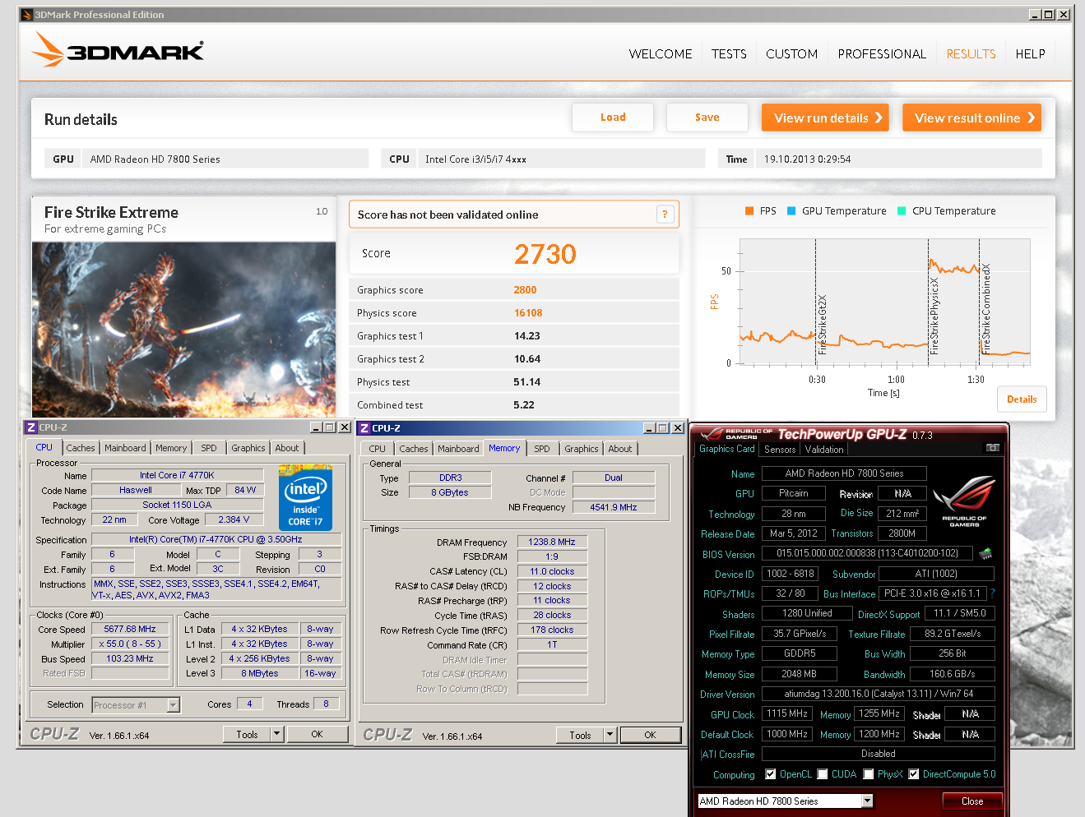Open About tab in the CPU tab CPU-Z window

click(x=287, y=448)
